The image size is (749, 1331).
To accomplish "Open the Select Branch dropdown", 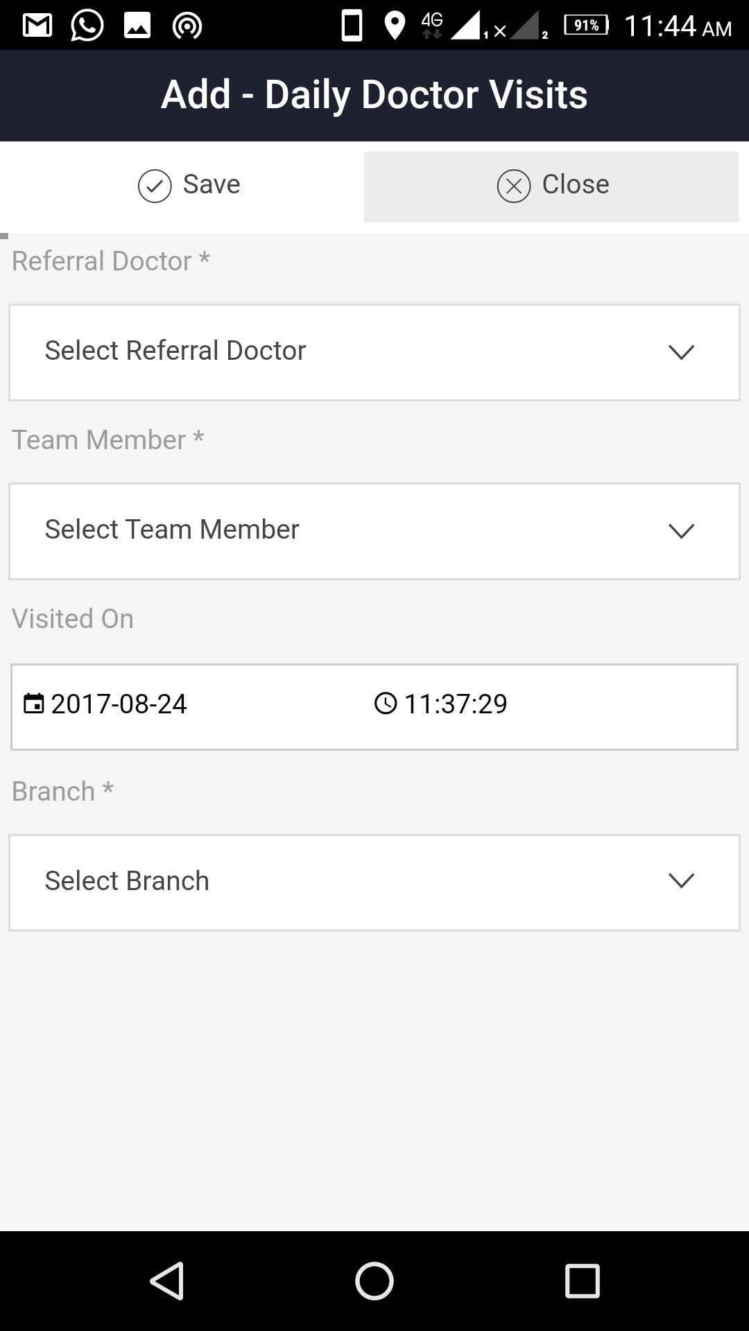I will [x=347, y=882].
